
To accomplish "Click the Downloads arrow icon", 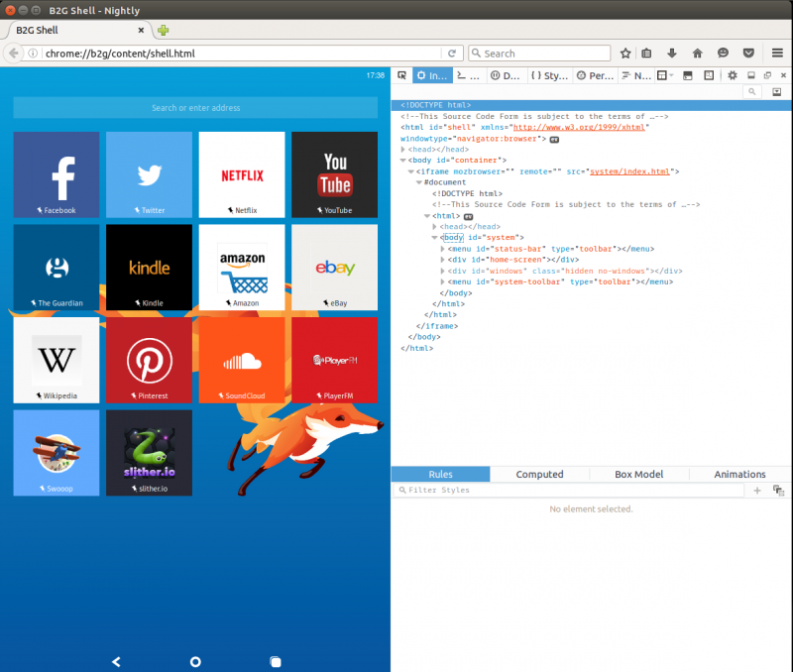I will pos(672,54).
